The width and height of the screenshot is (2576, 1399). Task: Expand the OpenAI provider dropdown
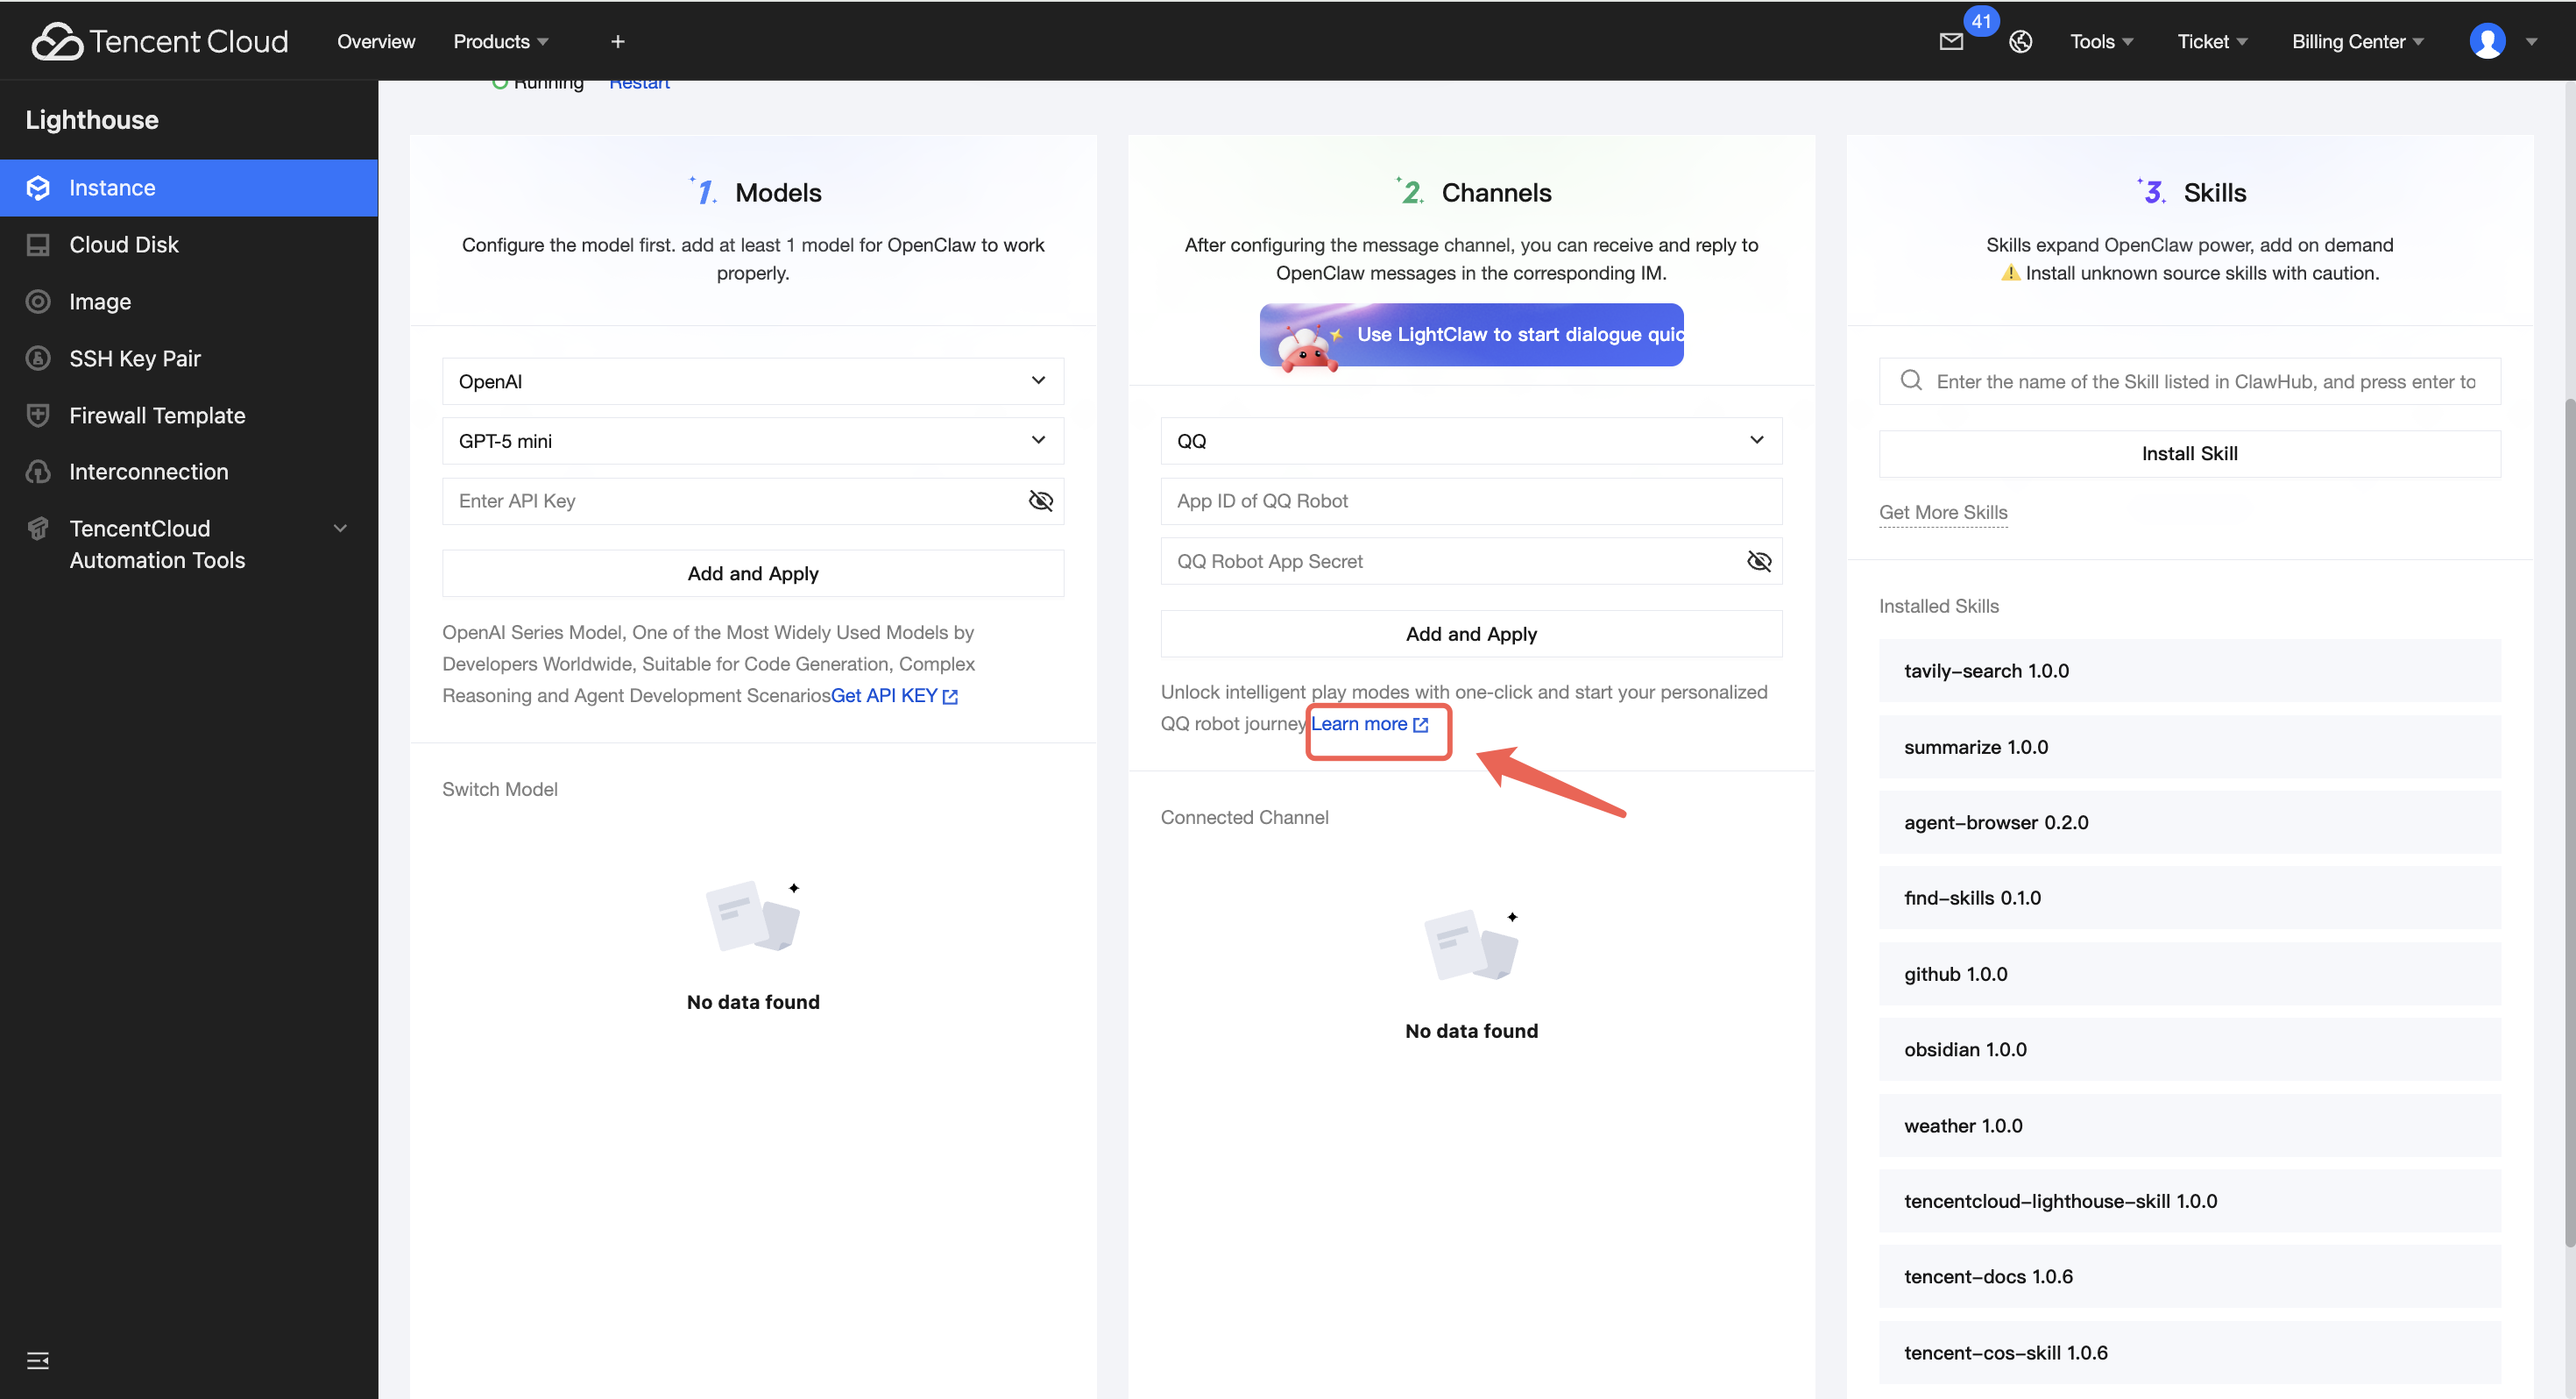pyautogui.click(x=752, y=381)
